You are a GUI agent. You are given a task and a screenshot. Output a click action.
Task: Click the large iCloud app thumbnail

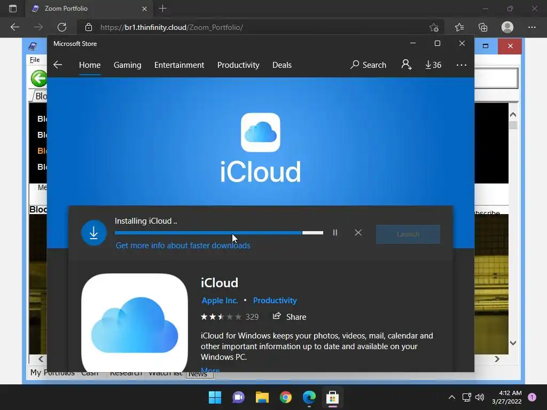(134, 322)
